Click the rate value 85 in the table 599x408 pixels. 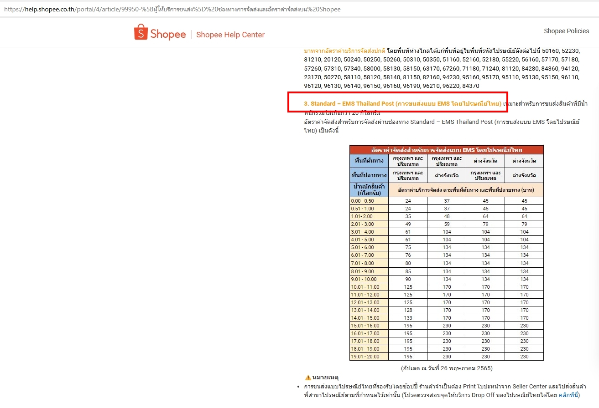(x=408, y=271)
